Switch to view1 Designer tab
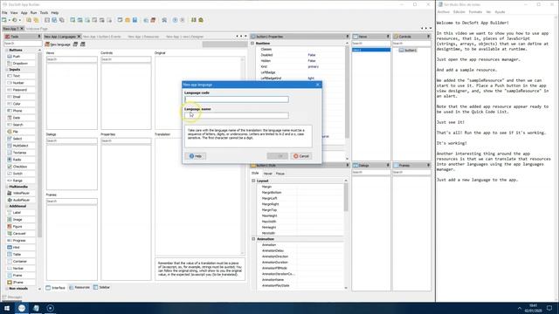559x314 pixels. 184,37
